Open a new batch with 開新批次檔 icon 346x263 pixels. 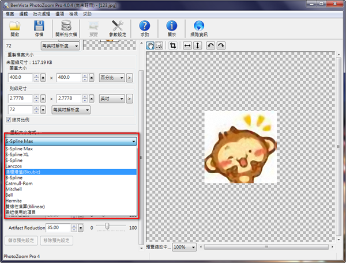pyautogui.click(x=66, y=27)
